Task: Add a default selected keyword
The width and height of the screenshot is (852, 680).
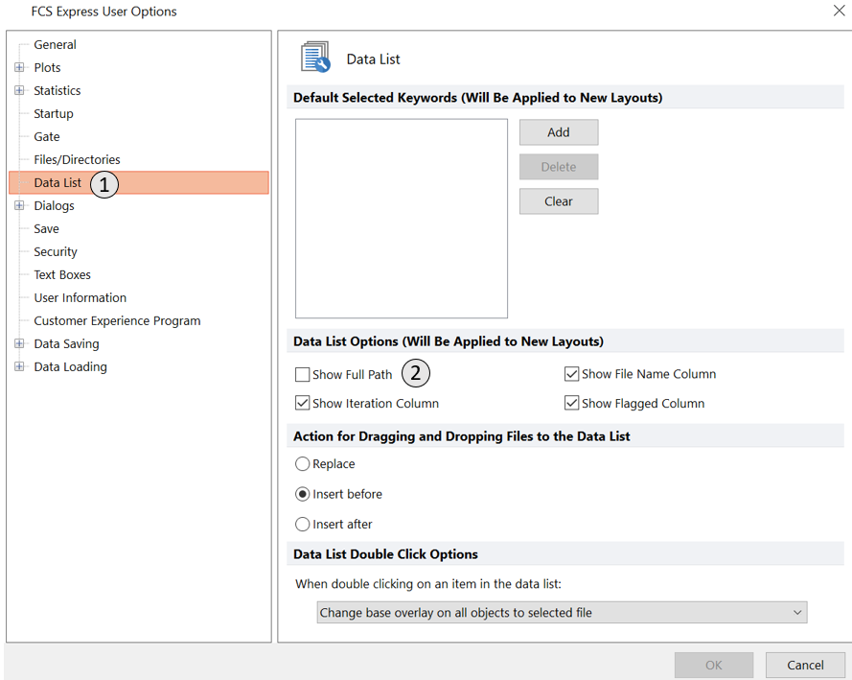Action: 559,132
